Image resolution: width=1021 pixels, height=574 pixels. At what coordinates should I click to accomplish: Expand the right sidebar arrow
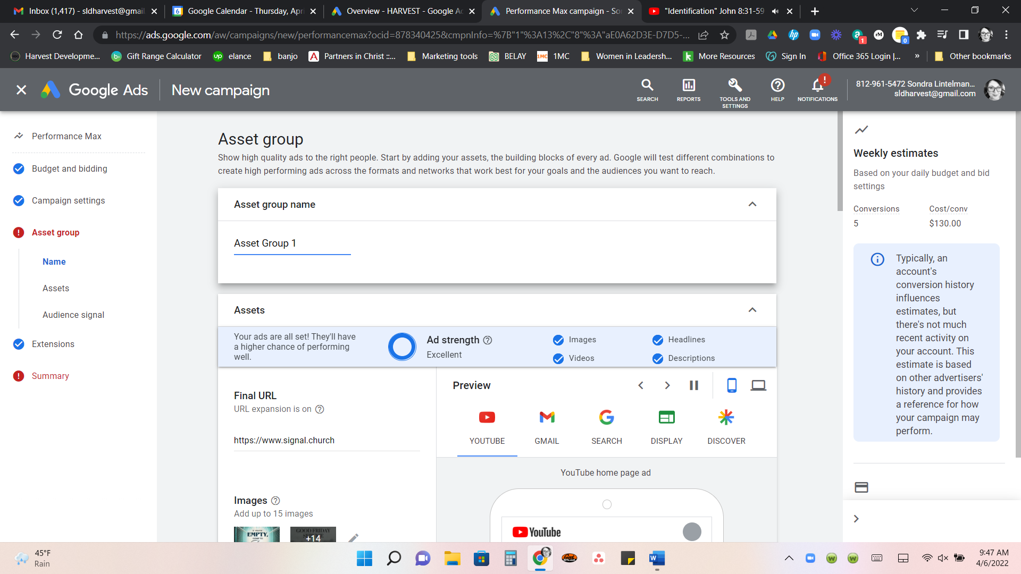click(x=856, y=519)
